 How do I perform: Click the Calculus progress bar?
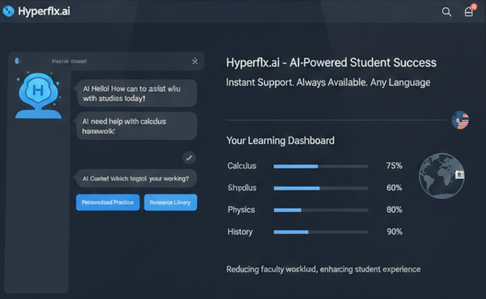click(321, 166)
